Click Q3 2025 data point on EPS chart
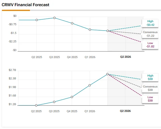161x129 pixels. point(54,18)
